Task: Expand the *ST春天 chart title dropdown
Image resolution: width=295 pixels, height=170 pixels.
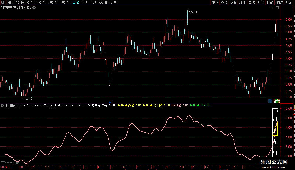Action: coord(34,8)
